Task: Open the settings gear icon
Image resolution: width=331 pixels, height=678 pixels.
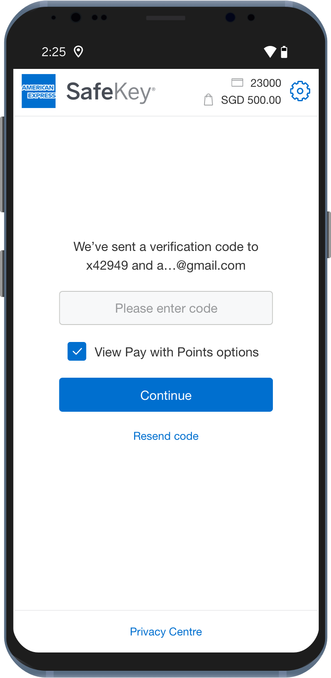Action: coord(300,91)
